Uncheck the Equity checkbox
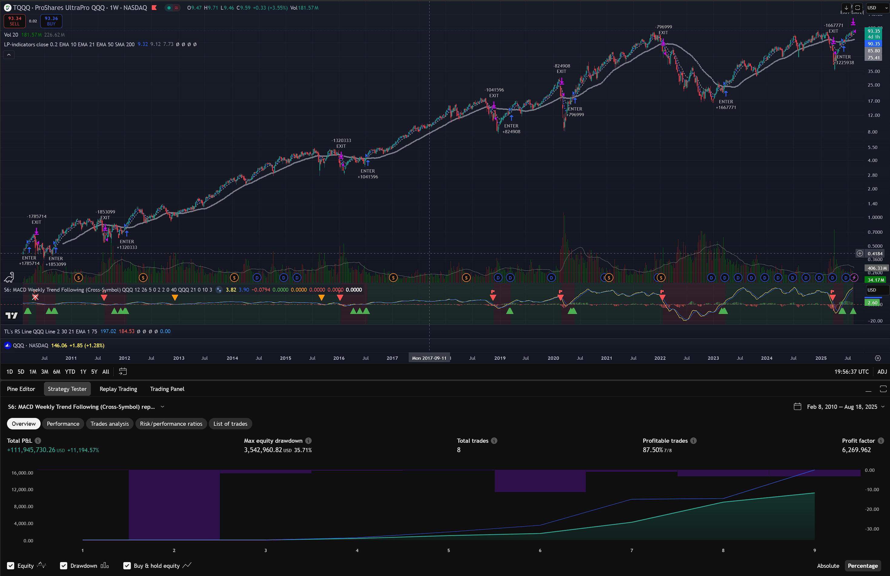 pyautogui.click(x=11, y=565)
